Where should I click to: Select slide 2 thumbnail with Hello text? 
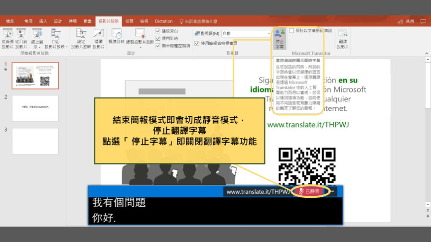35,108
